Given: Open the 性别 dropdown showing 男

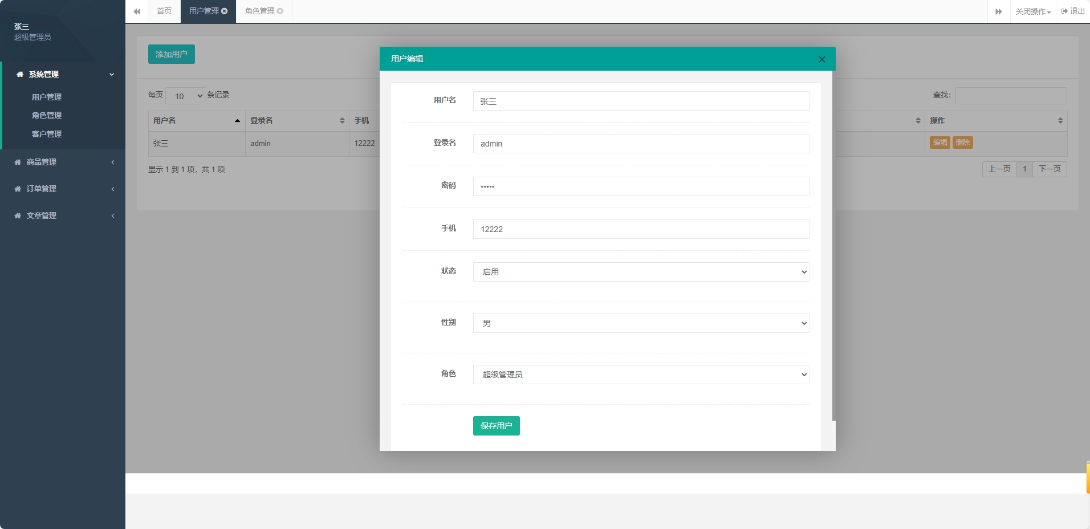Looking at the screenshot, I should pos(641,323).
